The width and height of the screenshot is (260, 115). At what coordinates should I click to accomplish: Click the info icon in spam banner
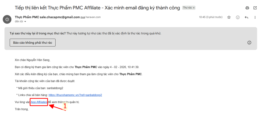coord(249,43)
